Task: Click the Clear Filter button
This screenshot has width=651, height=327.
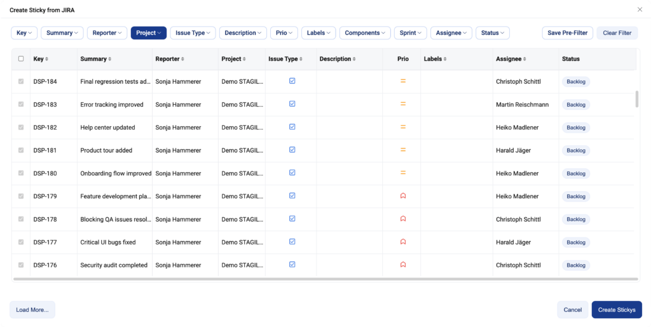Action: pos(617,33)
